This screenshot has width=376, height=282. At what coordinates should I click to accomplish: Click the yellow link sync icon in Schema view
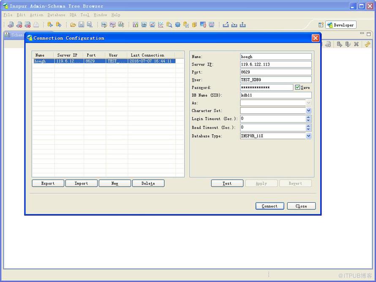(368, 44)
